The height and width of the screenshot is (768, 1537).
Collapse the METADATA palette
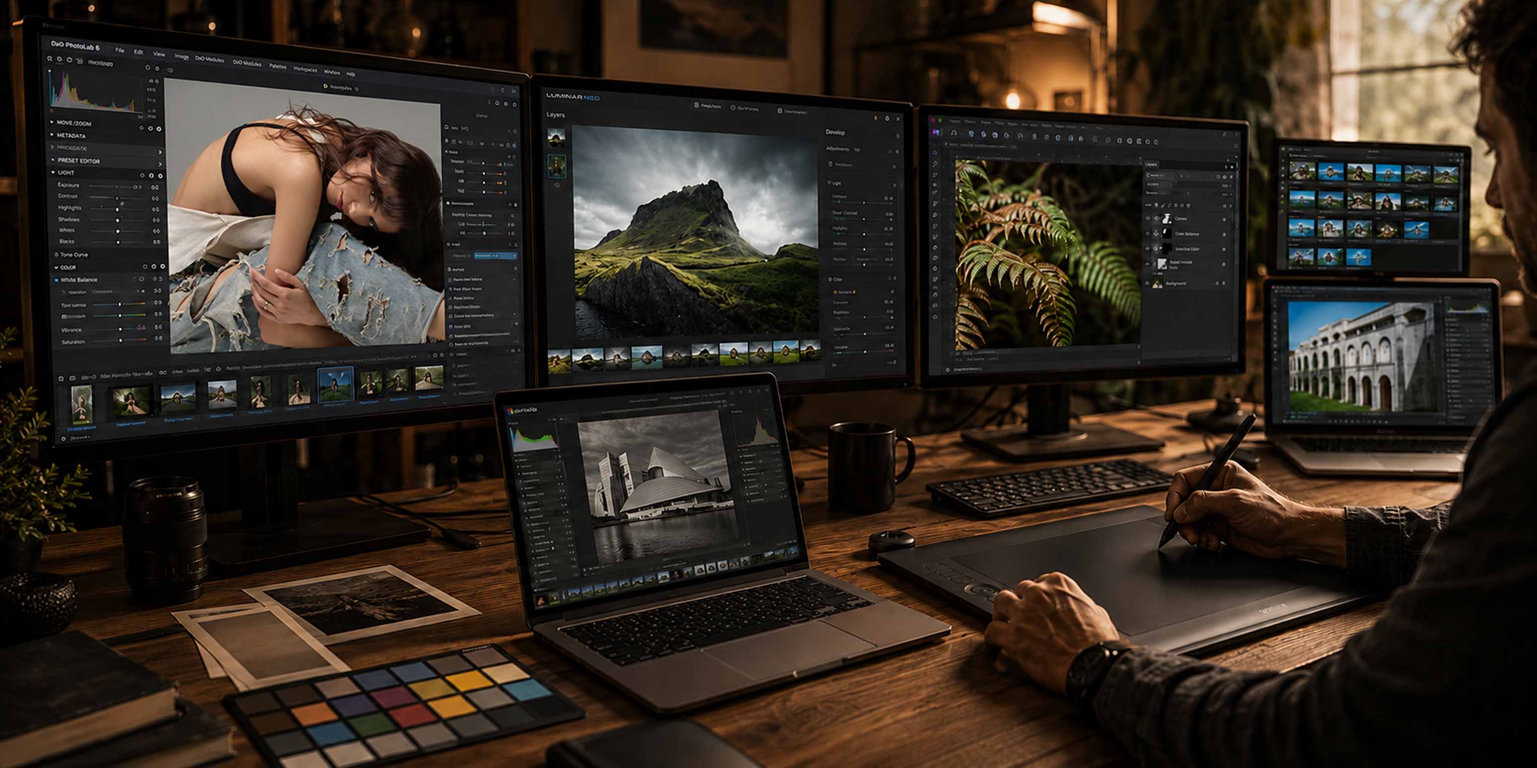coord(52,135)
